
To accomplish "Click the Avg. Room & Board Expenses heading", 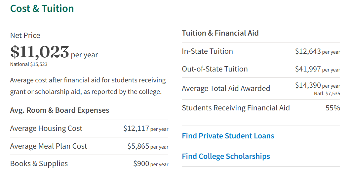I will coord(59,110).
